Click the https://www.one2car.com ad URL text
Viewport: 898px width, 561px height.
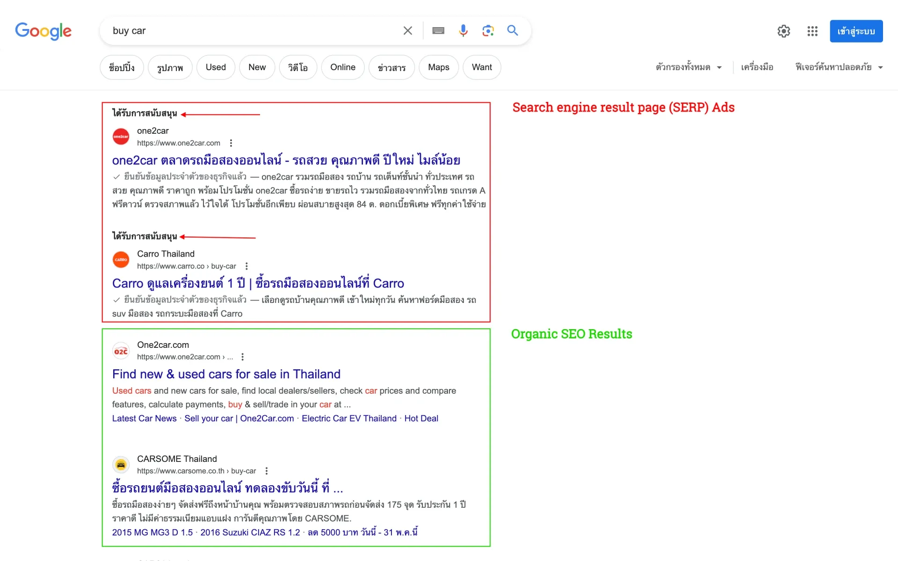pyautogui.click(x=179, y=143)
